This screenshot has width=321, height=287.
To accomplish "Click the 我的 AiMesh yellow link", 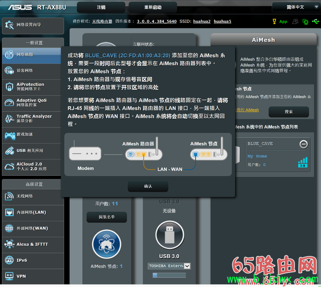I will coord(247,110).
